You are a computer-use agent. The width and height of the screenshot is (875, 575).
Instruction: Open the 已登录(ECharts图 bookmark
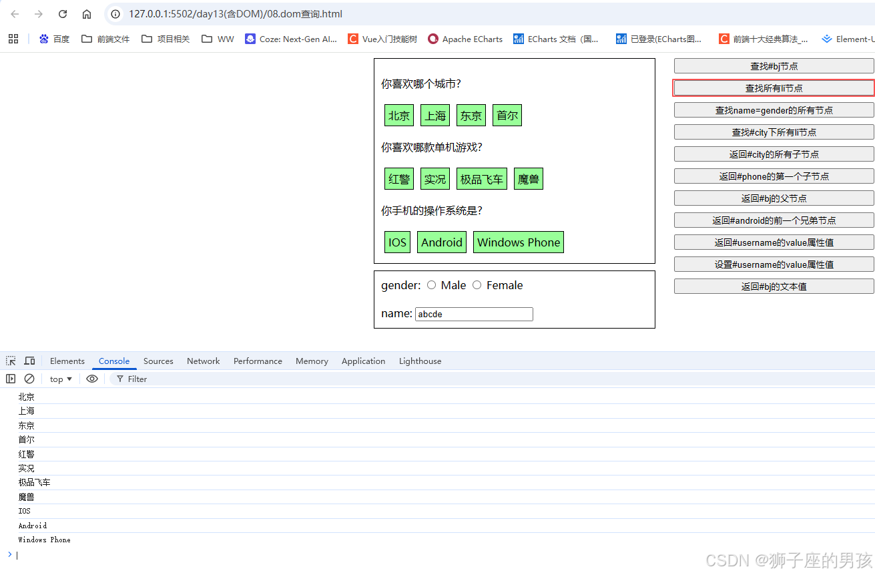pos(659,39)
